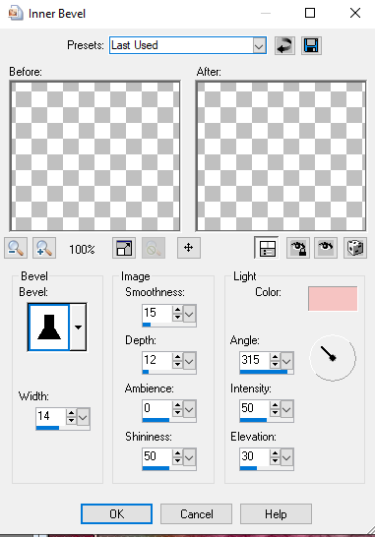The width and height of the screenshot is (375, 537).
Task: Click into the Width value field
Action: [51, 416]
